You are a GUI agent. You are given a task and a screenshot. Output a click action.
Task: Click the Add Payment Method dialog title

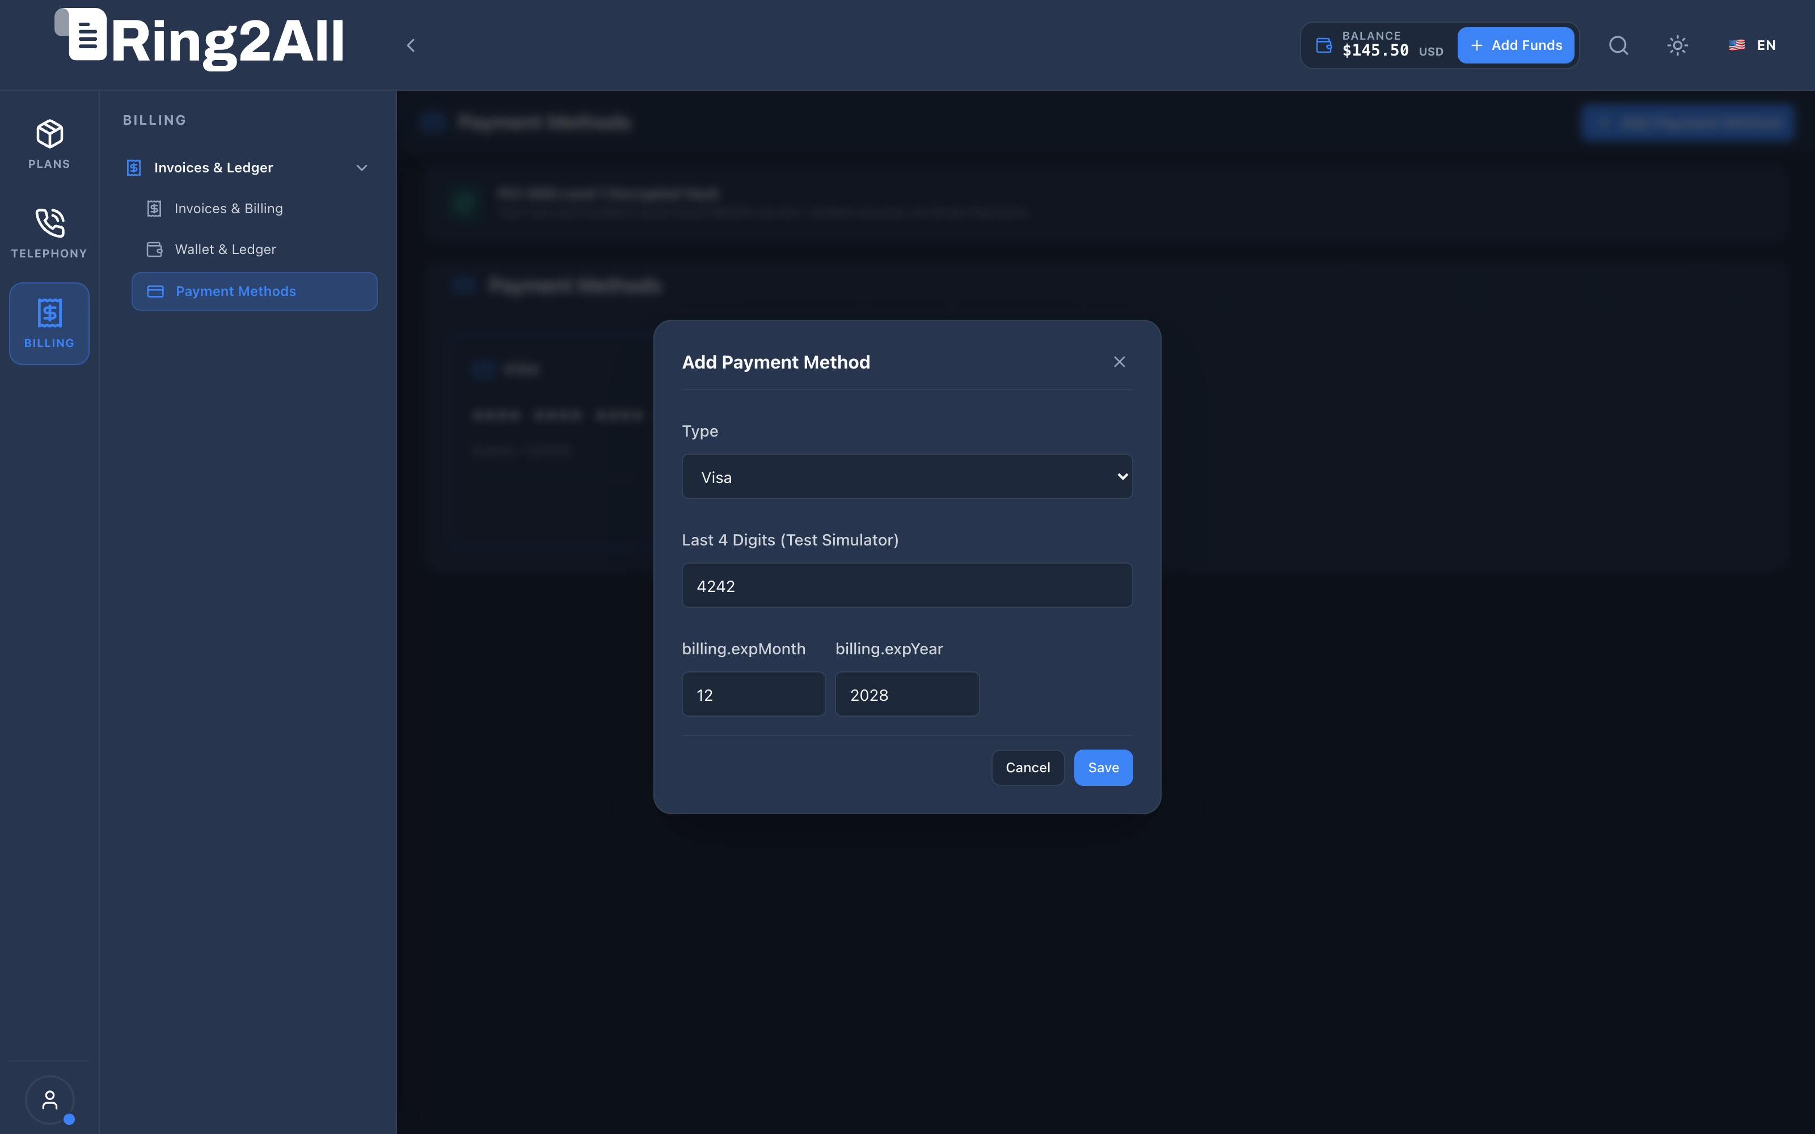click(775, 362)
